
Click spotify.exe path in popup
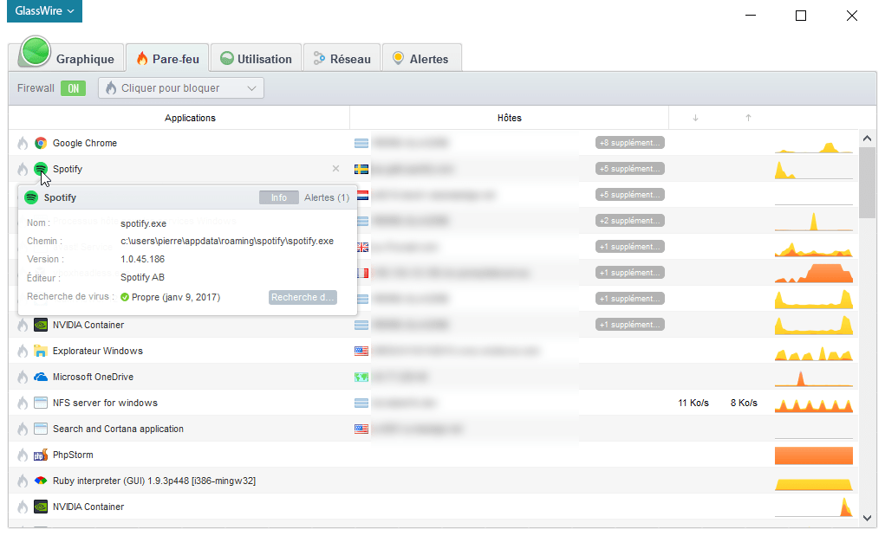(x=227, y=242)
